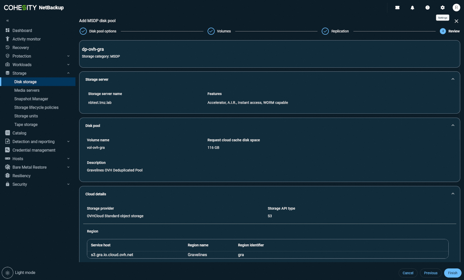Click the Finish button
The width and height of the screenshot is (464, 280).
pyautogui.click(x=452, y=273)
